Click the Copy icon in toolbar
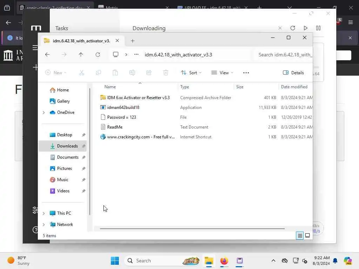Image resolution: width=359 pixels, height=269 pixels. 99,73
